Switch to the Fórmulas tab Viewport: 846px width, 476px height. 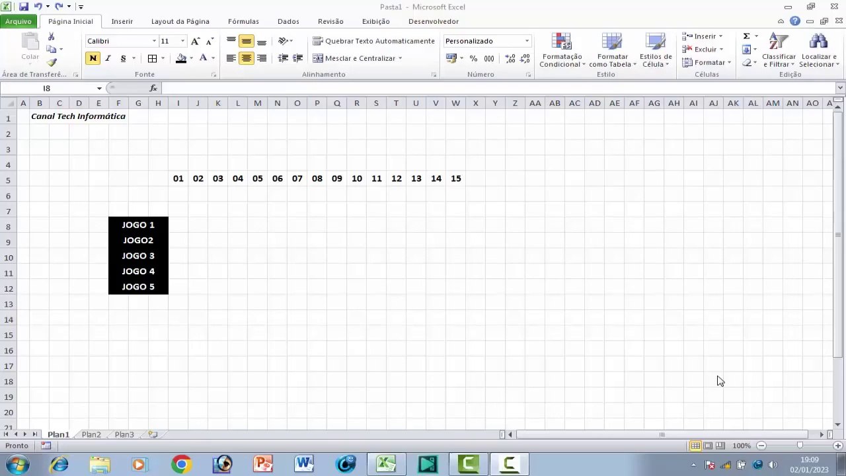[x=243, y=21]
